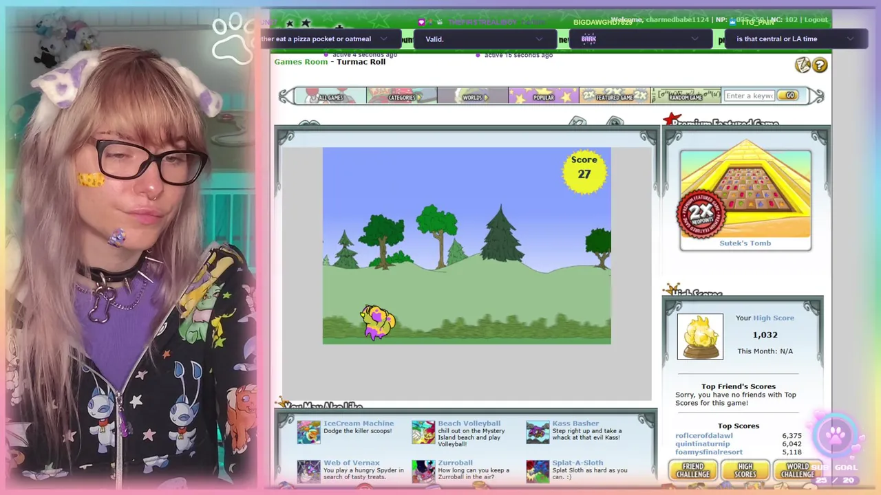The height and width of the screenshot is (495, 881).
Task: Click the pencil note icon beside help
Action: click(803, 65)
